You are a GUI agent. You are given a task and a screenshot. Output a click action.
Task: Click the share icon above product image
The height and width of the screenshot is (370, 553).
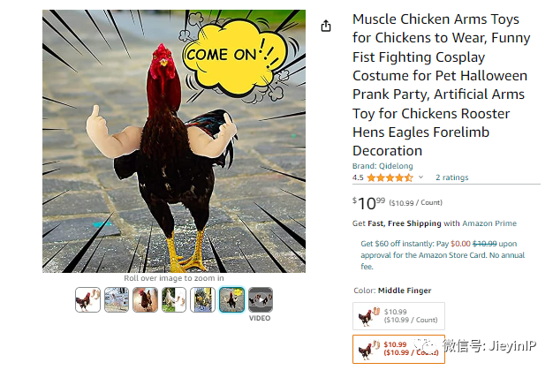[x=326, y=26]
